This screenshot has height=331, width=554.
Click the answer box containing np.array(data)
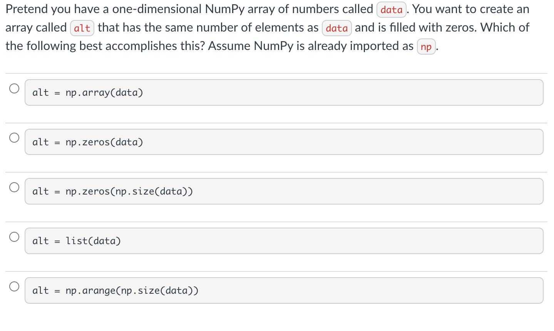(x=284, y=93)
